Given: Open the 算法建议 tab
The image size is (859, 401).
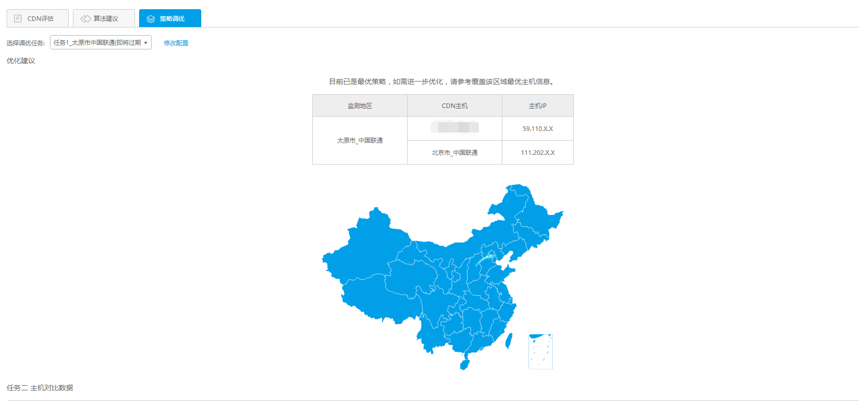Looking at the screenshot, I should (104, 18).
